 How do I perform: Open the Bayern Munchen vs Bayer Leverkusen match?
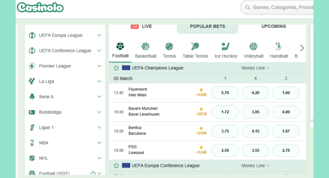(144, 111)
